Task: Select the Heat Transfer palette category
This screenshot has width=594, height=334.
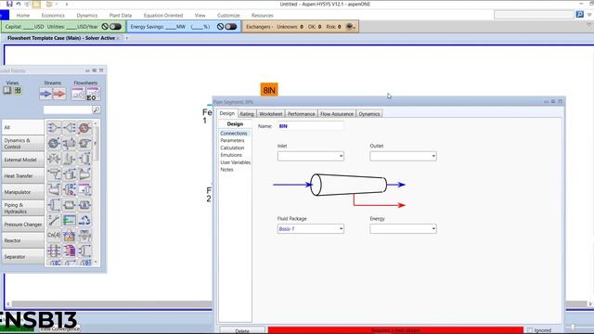Action: pyautogui.click(x=22, y=175)
